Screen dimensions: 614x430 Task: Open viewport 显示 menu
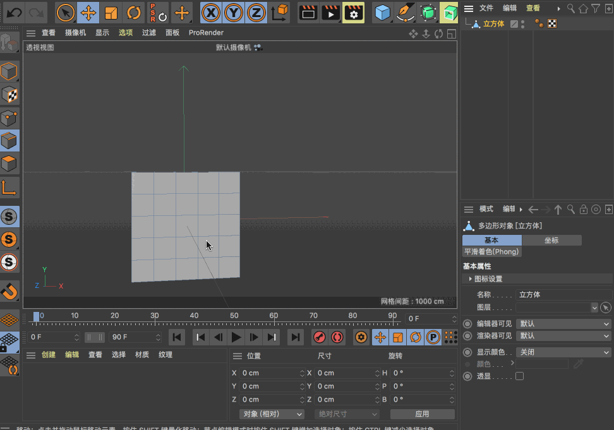(102, 32)
